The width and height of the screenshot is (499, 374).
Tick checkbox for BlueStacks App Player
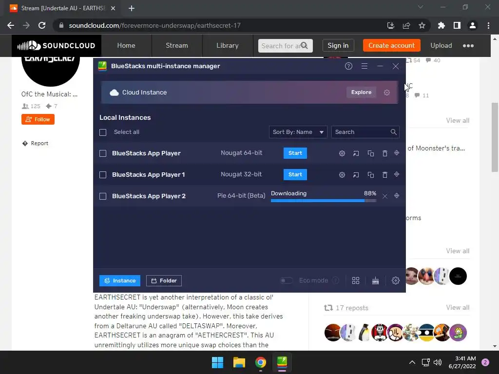click(103, 153)
